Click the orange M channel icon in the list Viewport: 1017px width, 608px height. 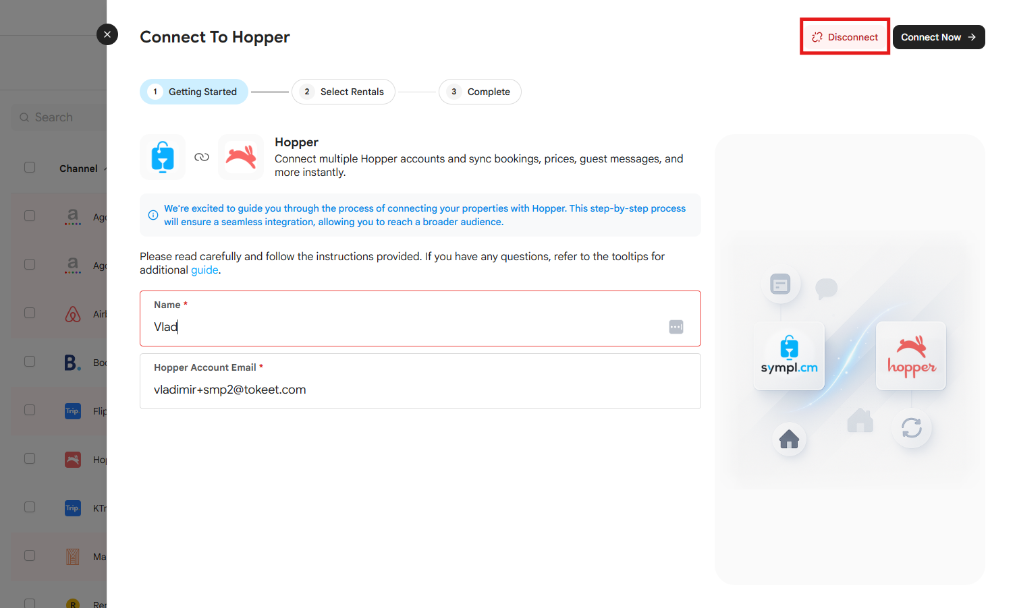tap(73, 557)
